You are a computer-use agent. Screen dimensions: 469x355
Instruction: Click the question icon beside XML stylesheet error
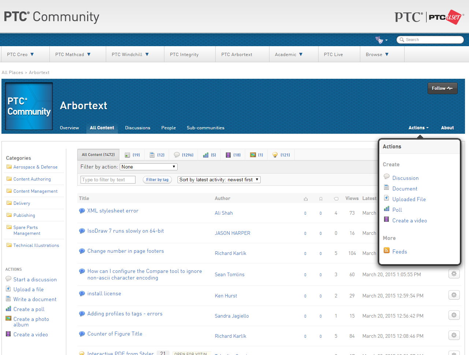click(82, 211)
